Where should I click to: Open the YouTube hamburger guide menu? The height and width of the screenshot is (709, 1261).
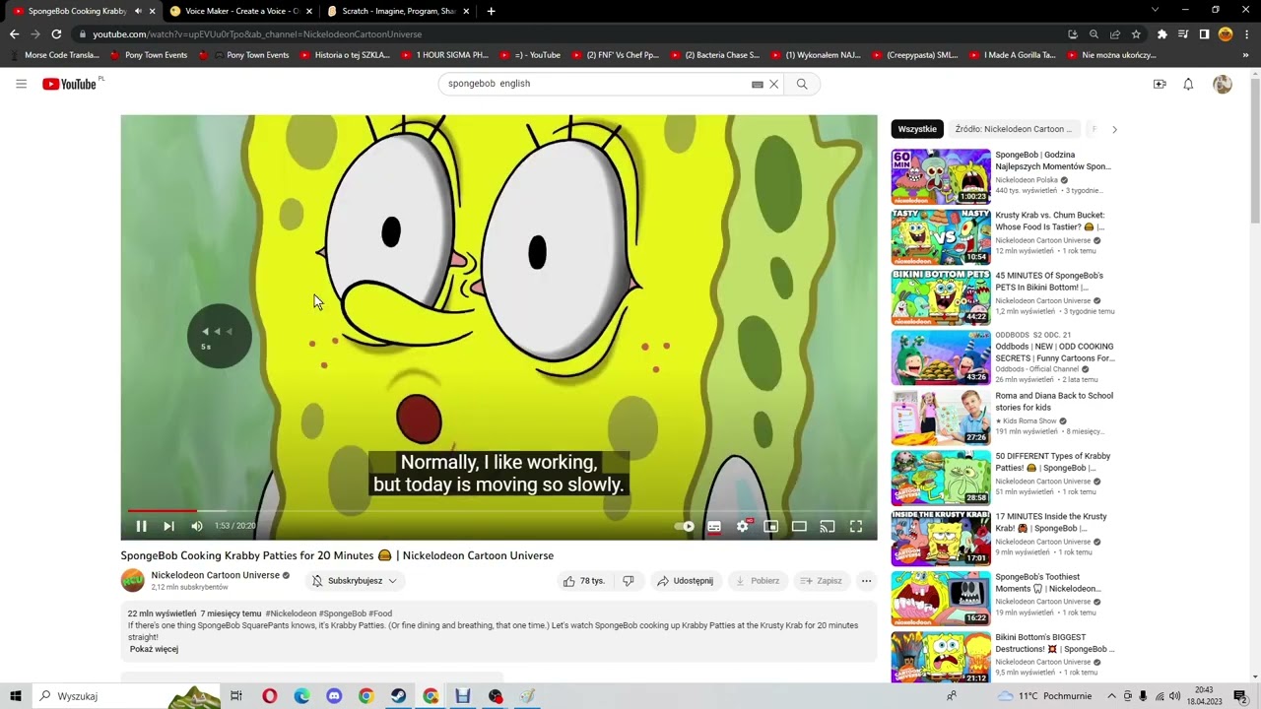[x=21, y=84]
